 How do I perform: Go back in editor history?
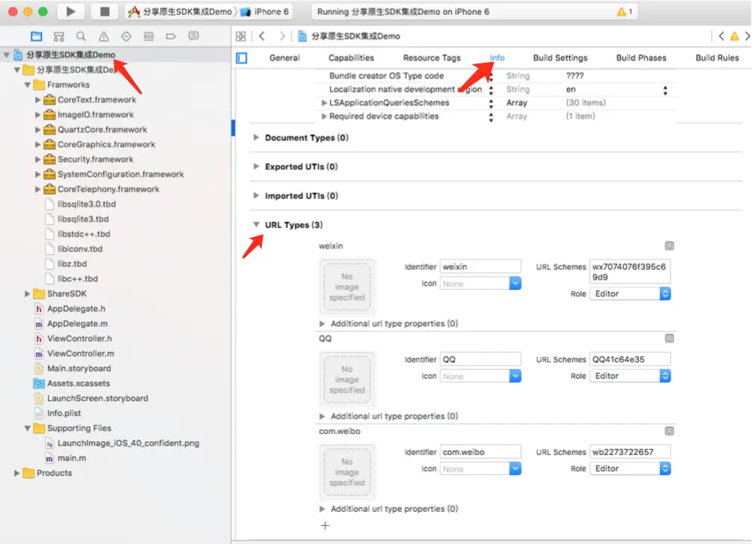click(262, 37)
